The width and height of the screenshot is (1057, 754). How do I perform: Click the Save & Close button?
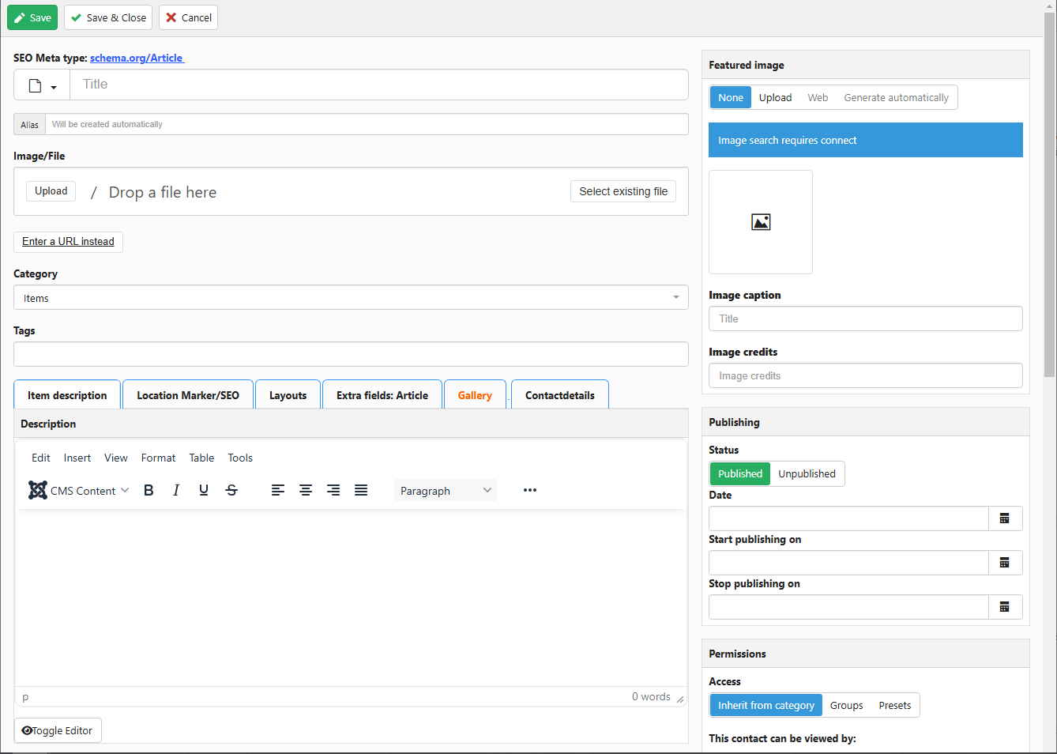pos(108,17)
